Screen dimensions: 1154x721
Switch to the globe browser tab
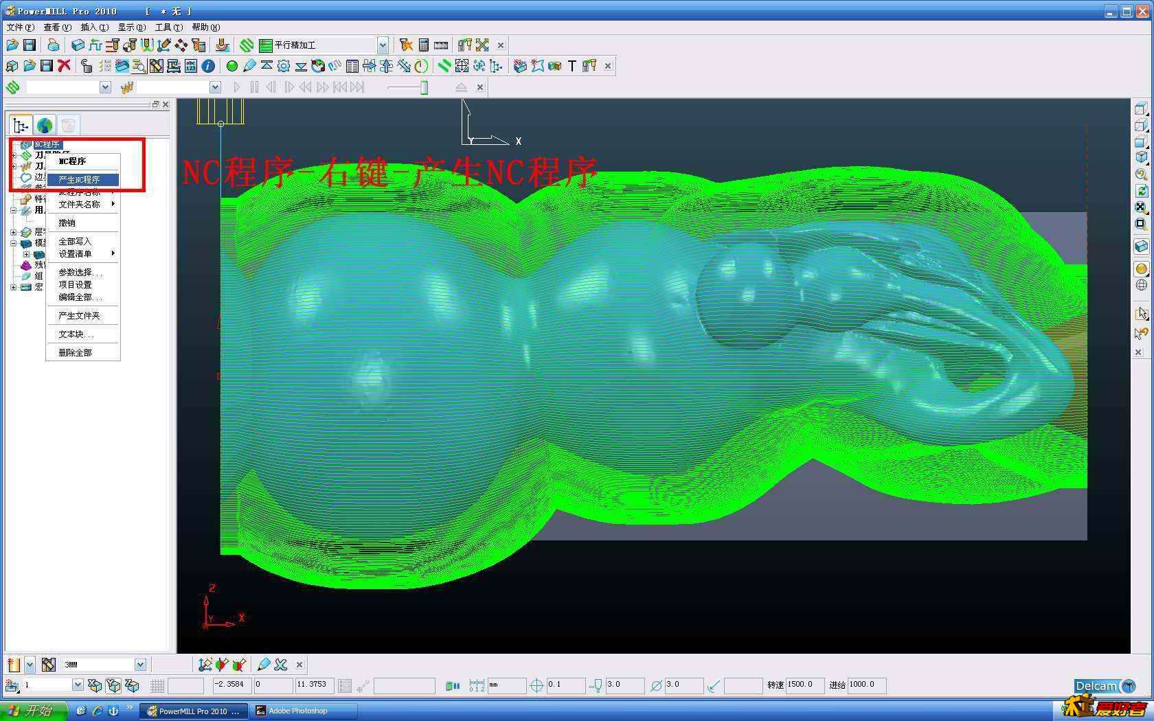[x=45, y=126]
